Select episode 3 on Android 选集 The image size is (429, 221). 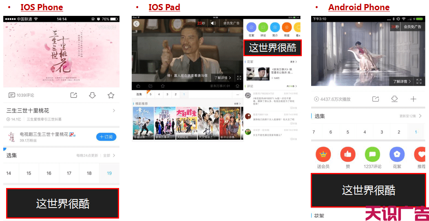(x=382, y=132)
